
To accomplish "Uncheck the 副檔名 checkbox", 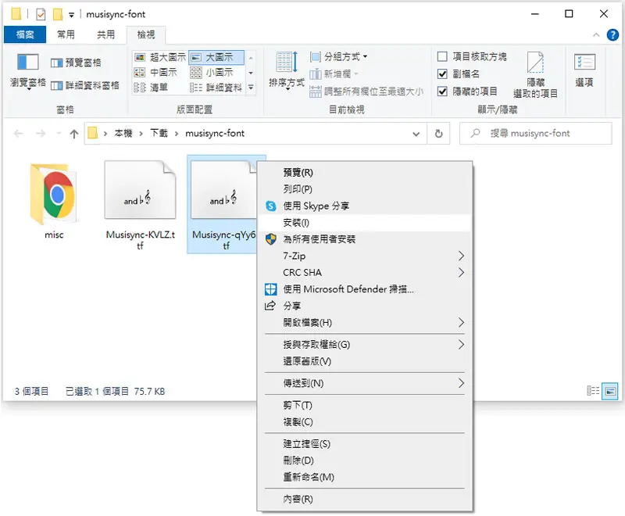I will tap(442, 73).
